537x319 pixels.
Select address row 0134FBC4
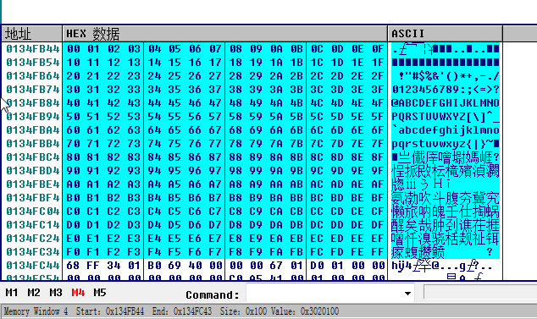(x=33, y=157)
